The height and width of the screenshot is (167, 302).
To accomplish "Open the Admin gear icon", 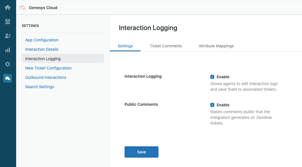I will tap(7, 64).
